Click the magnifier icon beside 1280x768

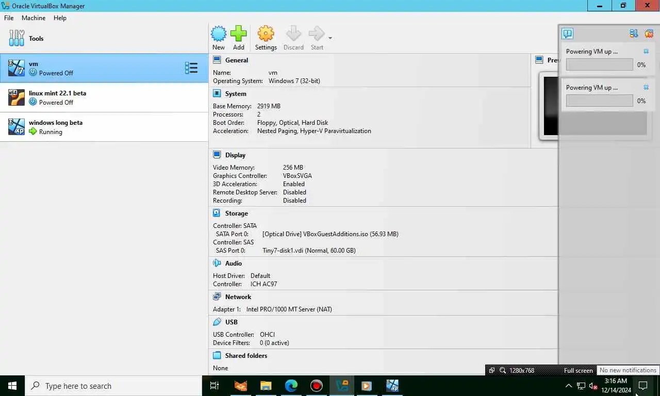click(x=503, y=370)
